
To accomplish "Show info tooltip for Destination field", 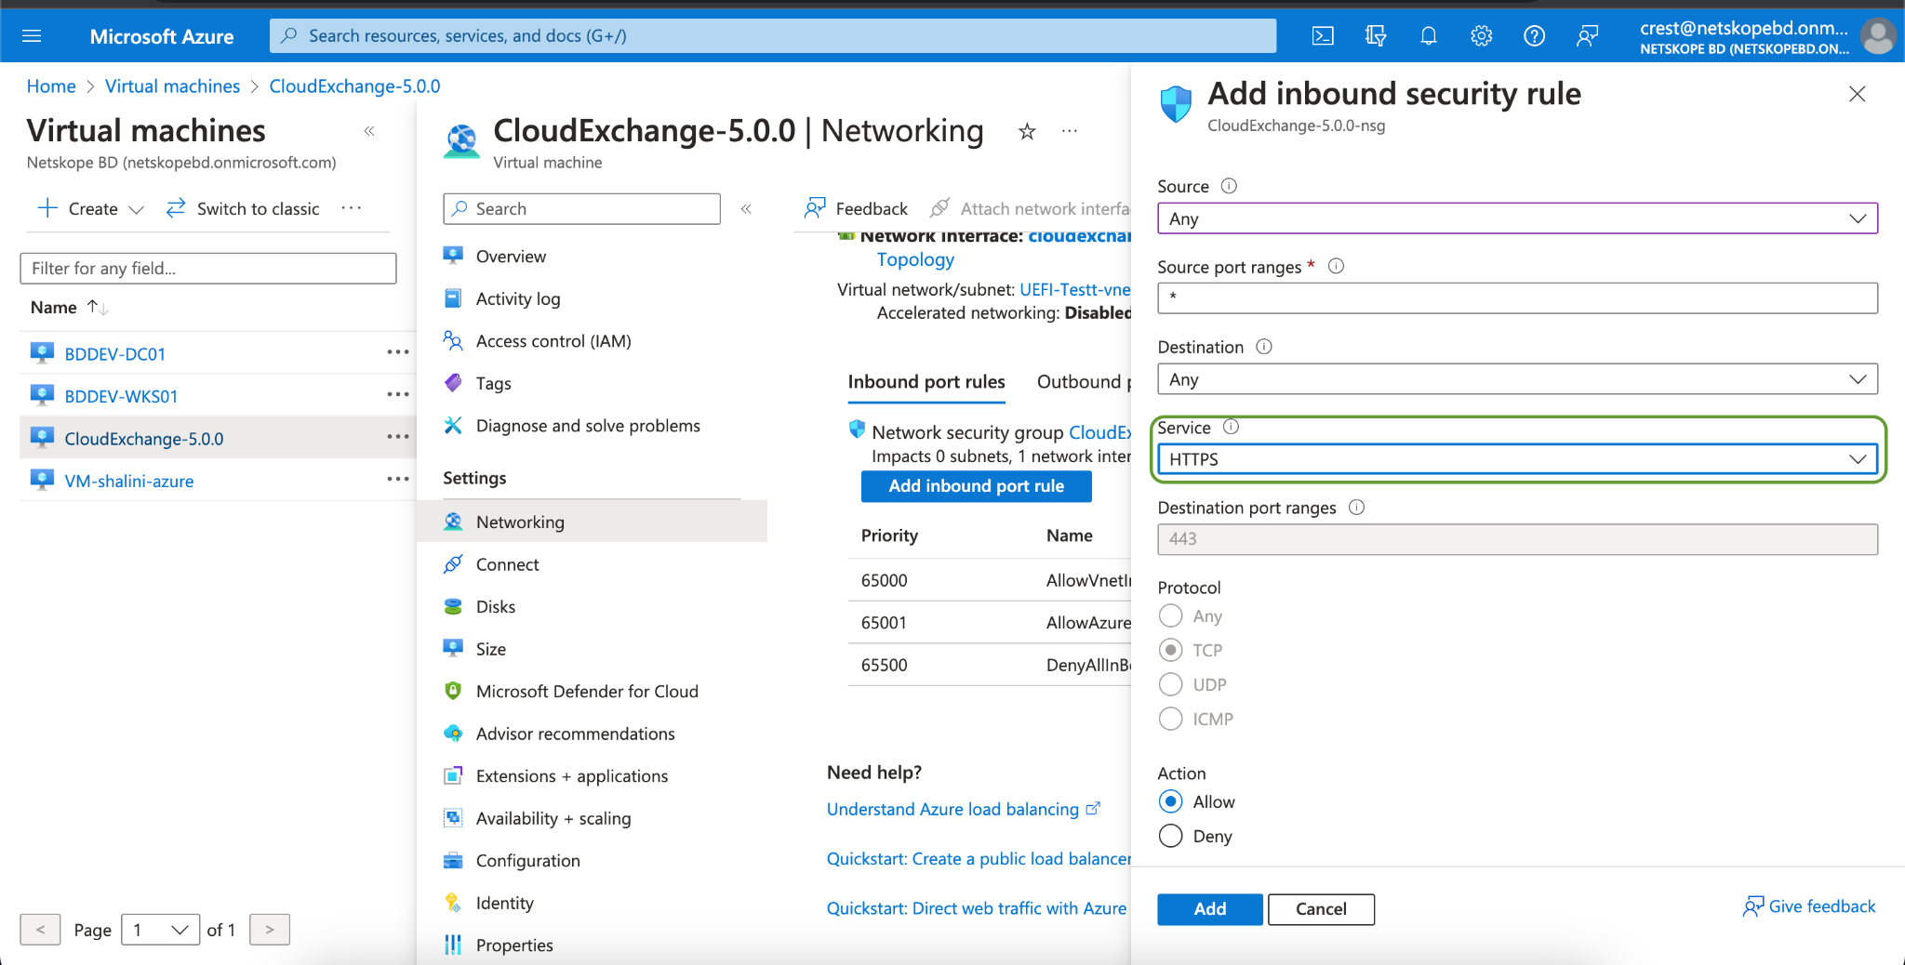I will point(1264,347).
